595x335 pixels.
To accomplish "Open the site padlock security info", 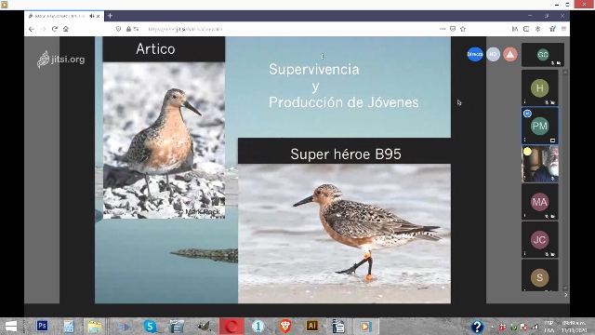I will [x=128, y=29].
